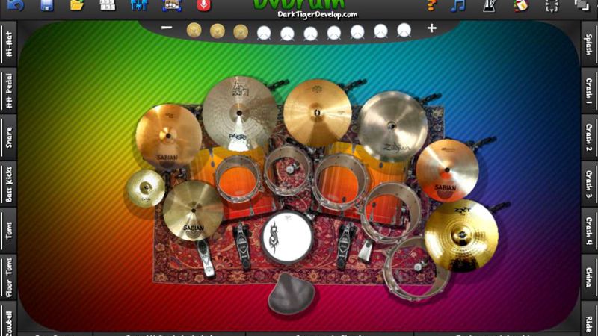Click the kick pedal right of the snare
The height and width of the screenshot is (336, 598).
click(x=345, y=246)
